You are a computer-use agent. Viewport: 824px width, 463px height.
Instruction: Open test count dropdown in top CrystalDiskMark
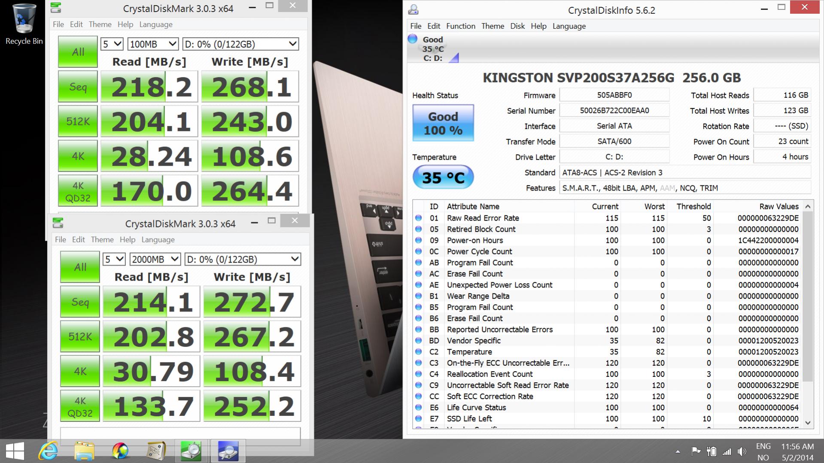coord(112,44)
